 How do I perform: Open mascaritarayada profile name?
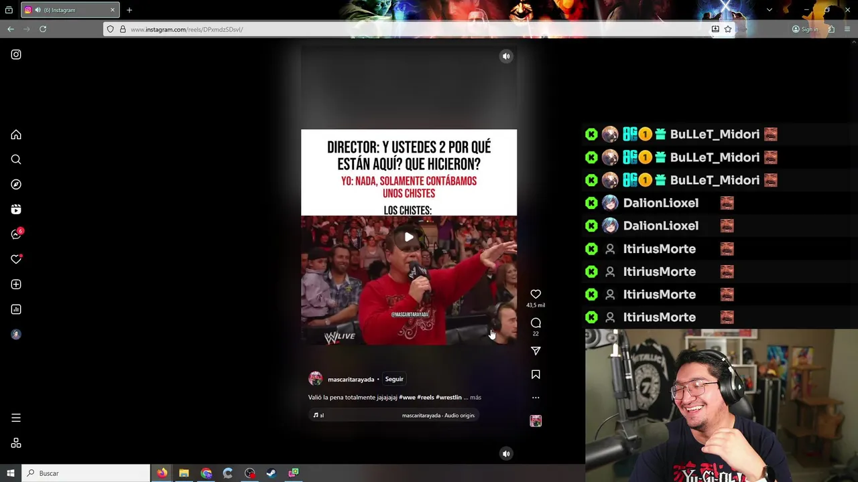tap(351, 380)
